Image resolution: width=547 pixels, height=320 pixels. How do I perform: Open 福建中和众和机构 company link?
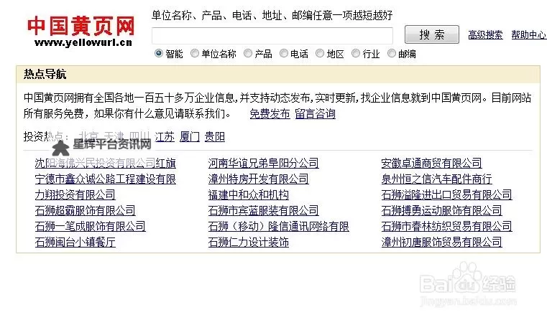248,194
